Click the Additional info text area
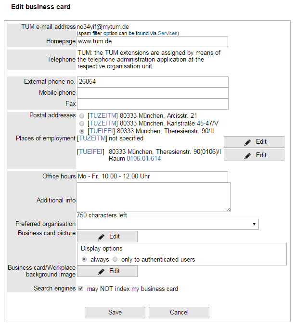 tap(153, 197)
